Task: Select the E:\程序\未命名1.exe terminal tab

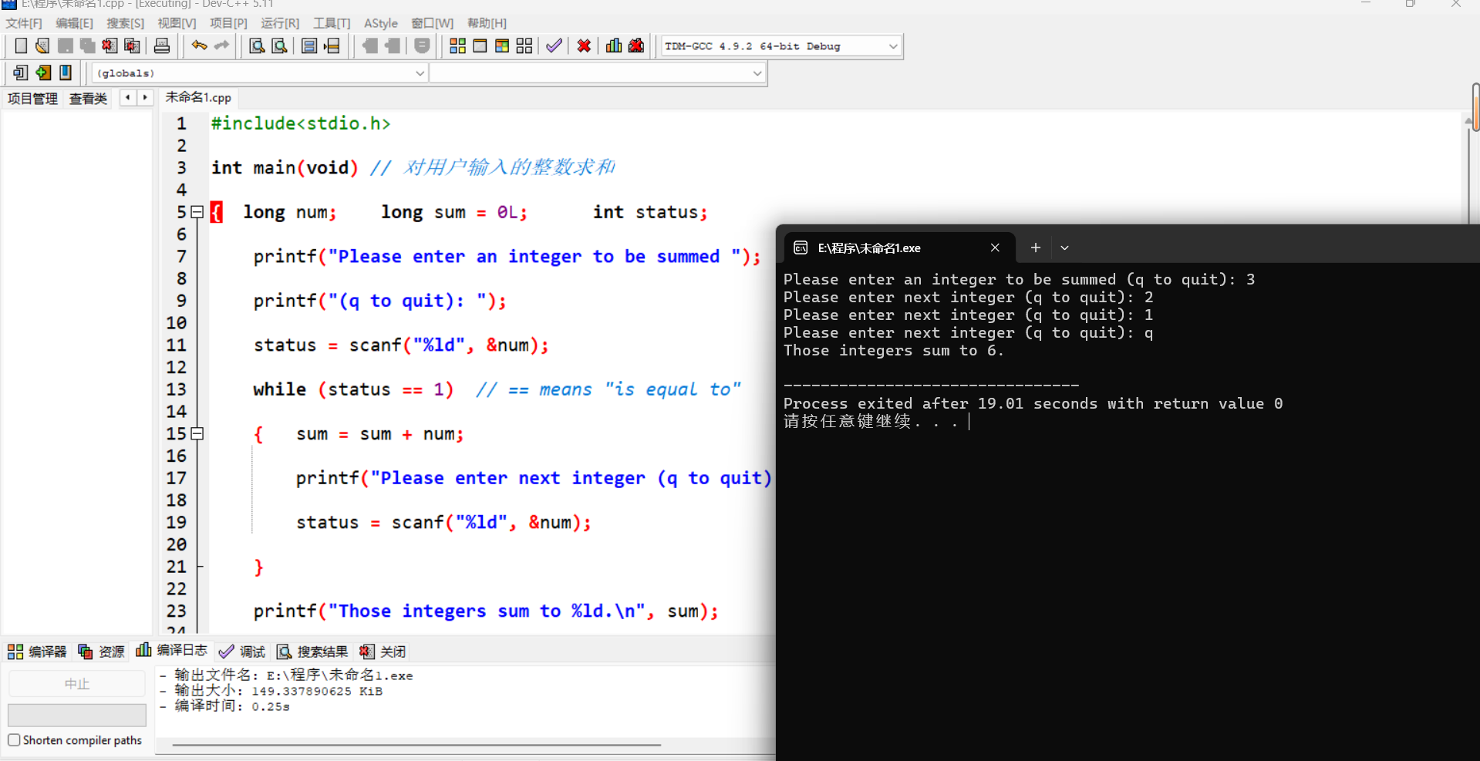Action: point(899,247)
